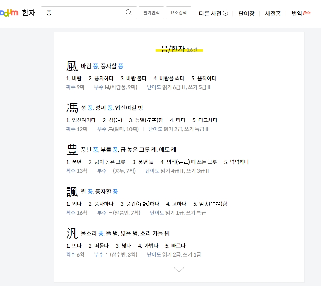Click the Daum logo
The height and width of the screenshot is (286, 321).
(x=9, y=13)
